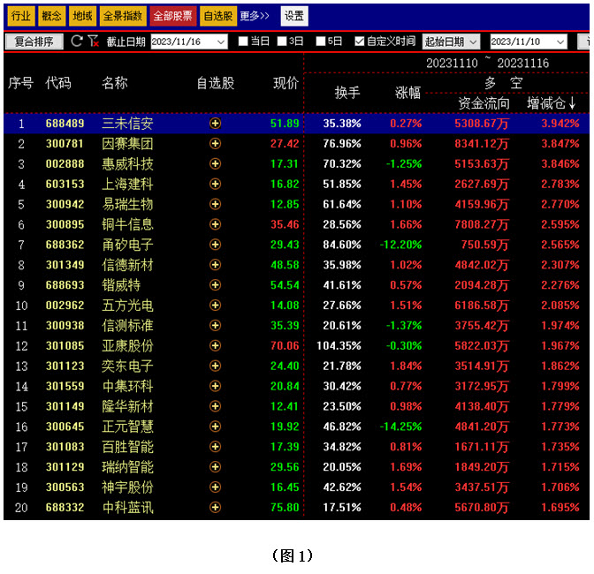Add 隆华新材 to watchlist plus icon
594x574 pixels.
(x=215, y=406)
